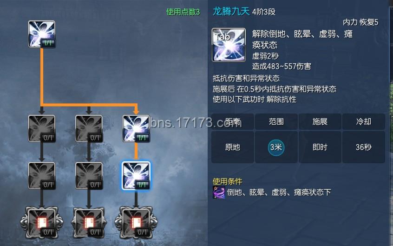Click the 36秒 cooldown cell

(363, 147)
